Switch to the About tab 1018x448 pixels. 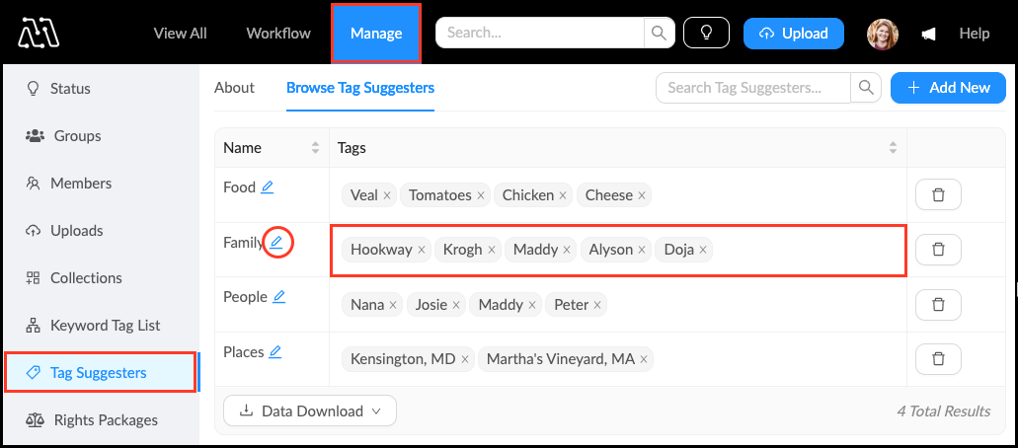pos(234,88)
